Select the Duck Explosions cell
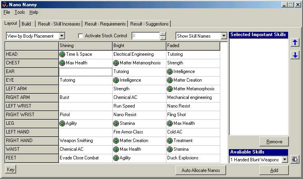 tap(193, 158)
